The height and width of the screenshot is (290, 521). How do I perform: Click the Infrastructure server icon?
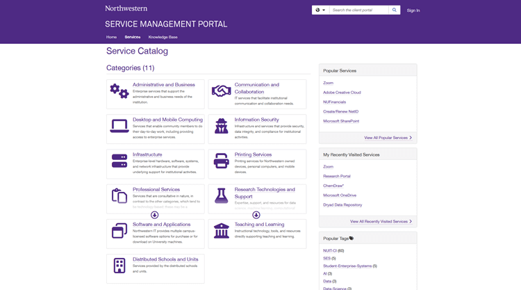click(119, 161)
